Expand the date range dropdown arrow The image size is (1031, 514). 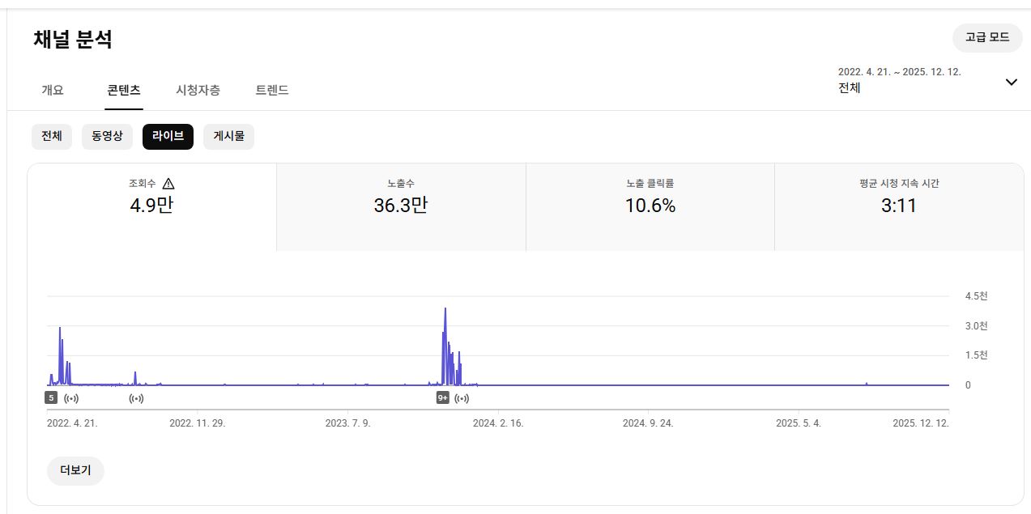tap(1011, 82)
